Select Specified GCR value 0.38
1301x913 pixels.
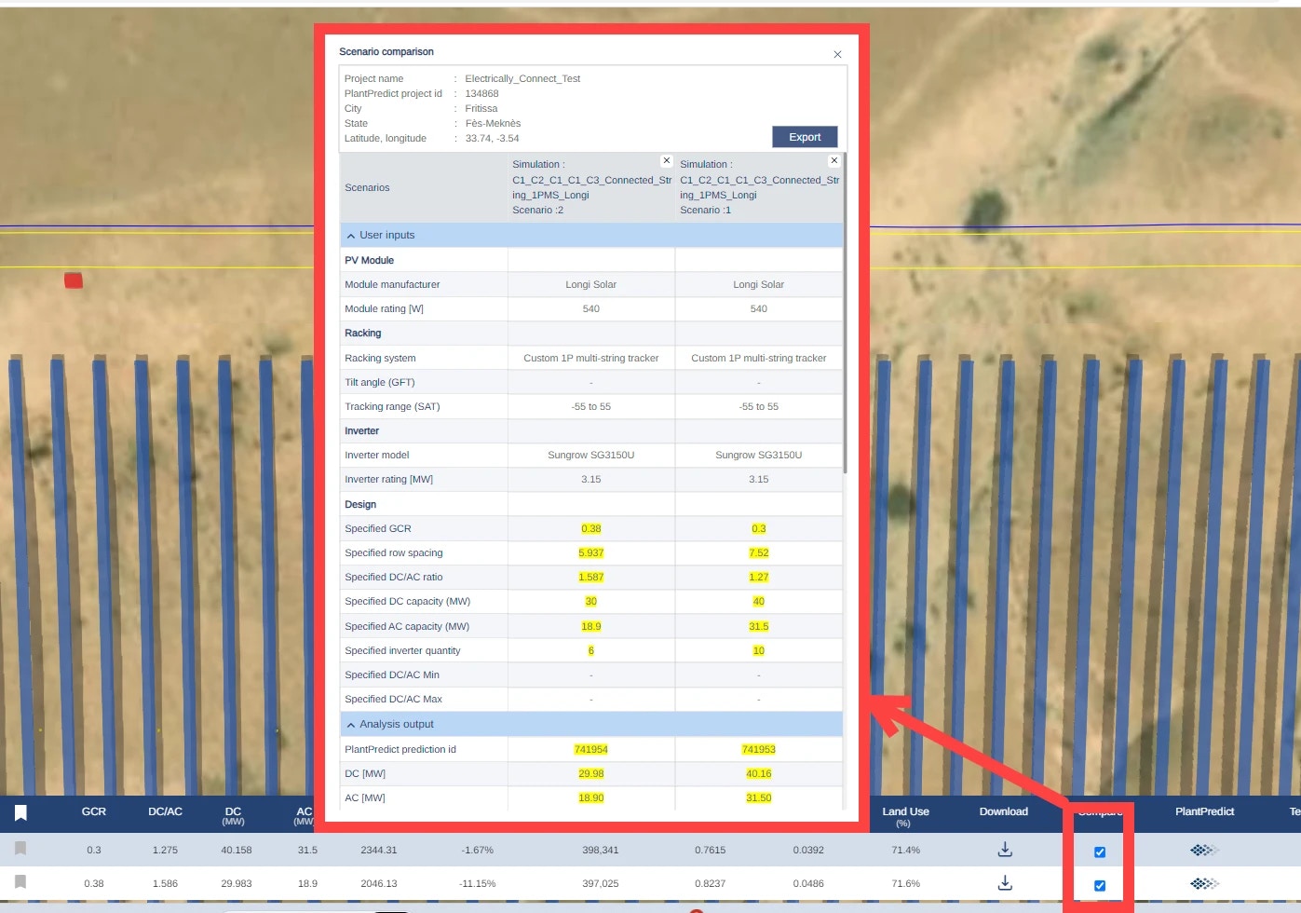click(591, 528)
